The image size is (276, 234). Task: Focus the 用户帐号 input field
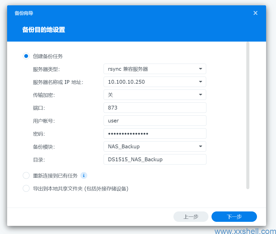[x=155, y=121]
